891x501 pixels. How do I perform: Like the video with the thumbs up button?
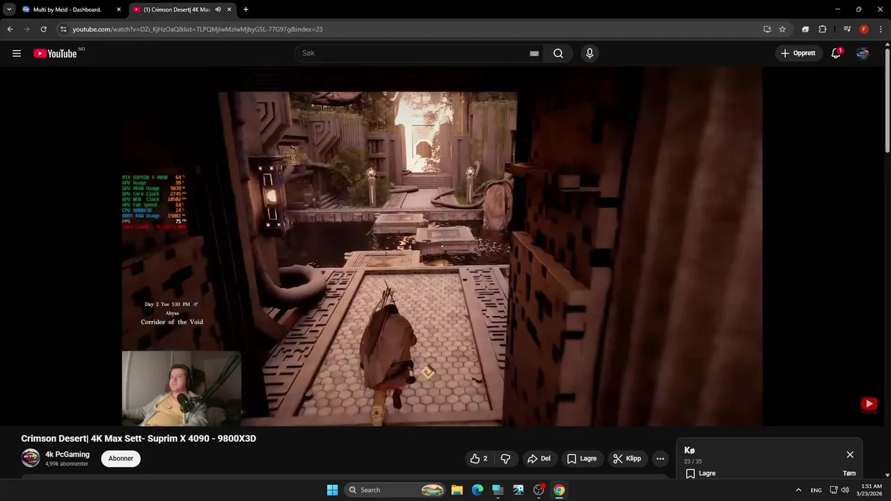pyautogui.click(x=478, y=459)
